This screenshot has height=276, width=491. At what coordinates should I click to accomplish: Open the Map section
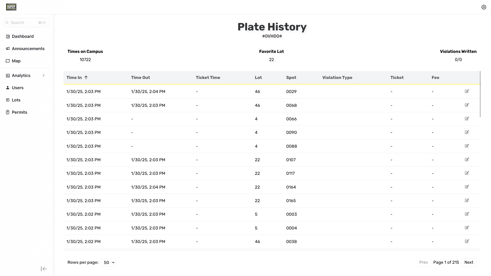(16, 61)
